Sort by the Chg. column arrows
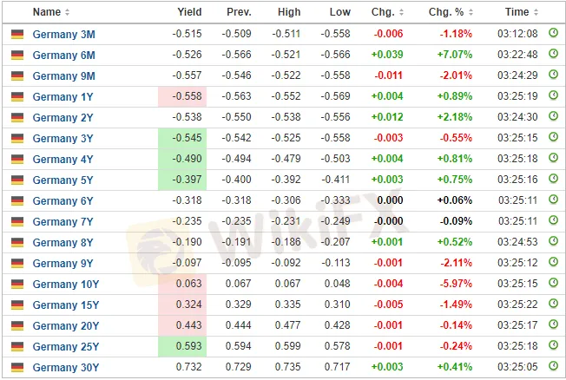This screenshot has height=380, width=566. coord(388,12)
